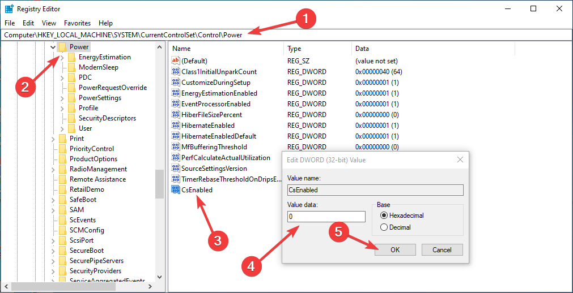Select the EnergyEstimationEnabled DWORD icon

[x=176, y=93]
